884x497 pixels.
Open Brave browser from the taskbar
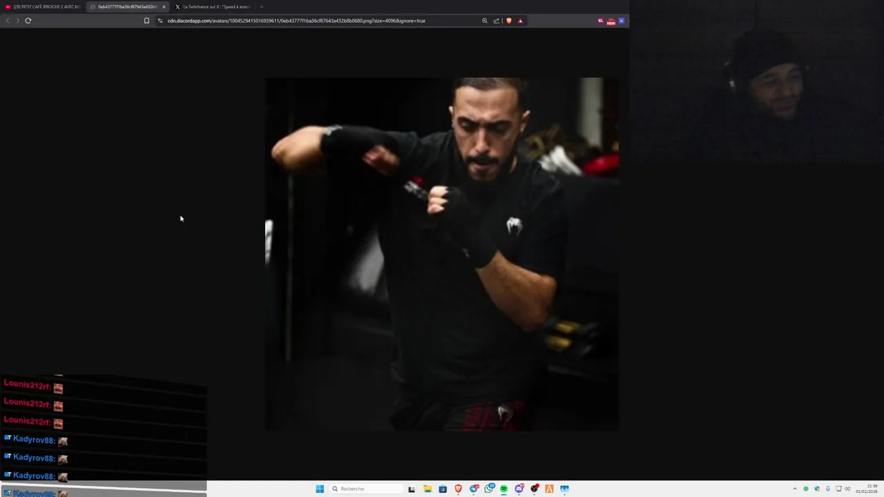coord(458,489)
